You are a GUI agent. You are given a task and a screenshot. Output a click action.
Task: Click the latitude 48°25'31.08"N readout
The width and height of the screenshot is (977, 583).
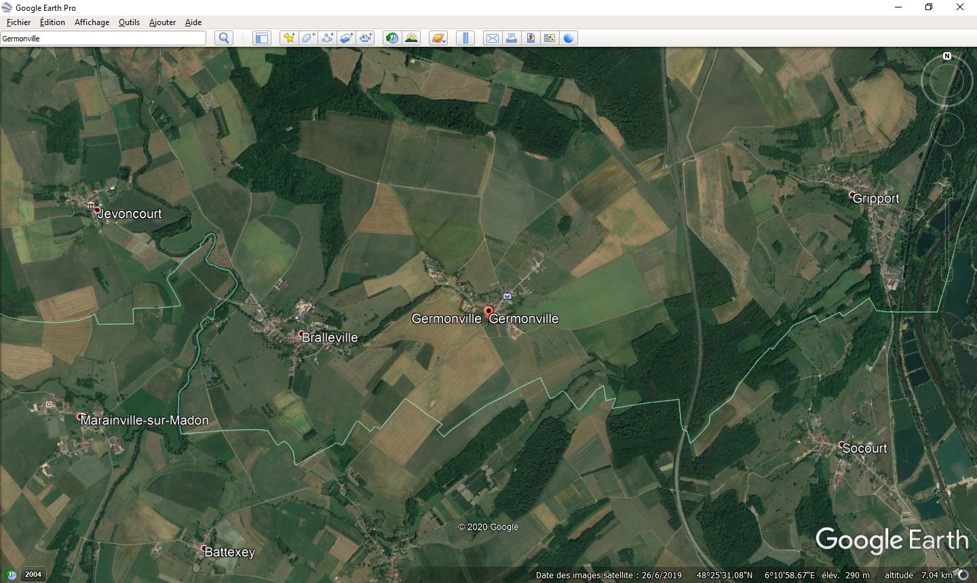[x=724, y=575]
